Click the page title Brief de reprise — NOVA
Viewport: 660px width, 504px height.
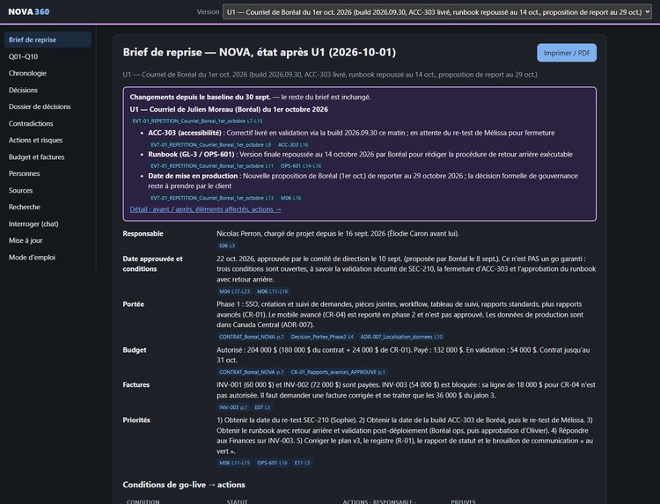coord(260,52)
